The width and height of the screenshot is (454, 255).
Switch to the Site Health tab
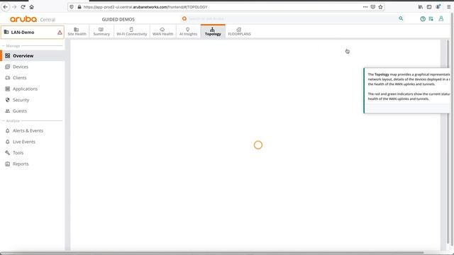point(77,31)
